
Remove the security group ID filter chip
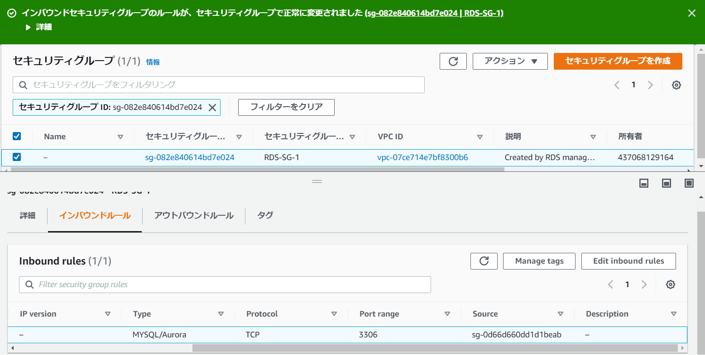tap(212, 108)
